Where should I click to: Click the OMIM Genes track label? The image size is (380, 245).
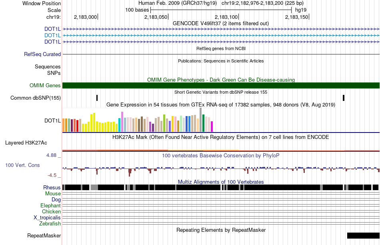(x=45, y=85)
